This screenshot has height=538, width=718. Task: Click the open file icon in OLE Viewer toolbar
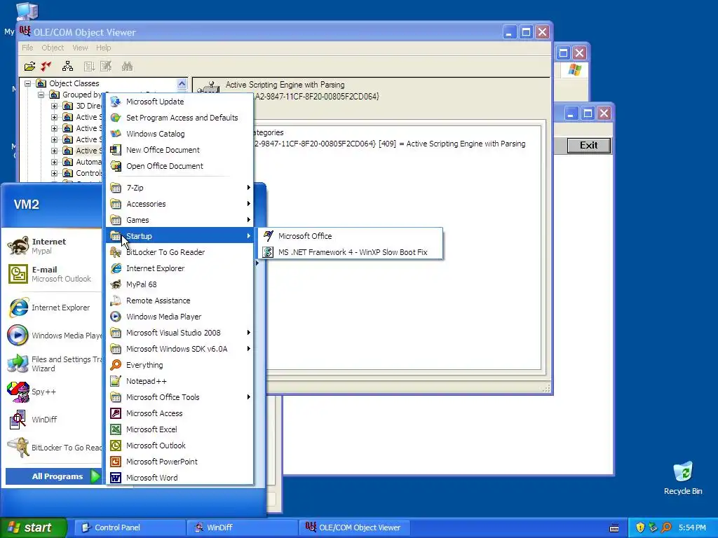pyautogui.click(x=29, y=67)
